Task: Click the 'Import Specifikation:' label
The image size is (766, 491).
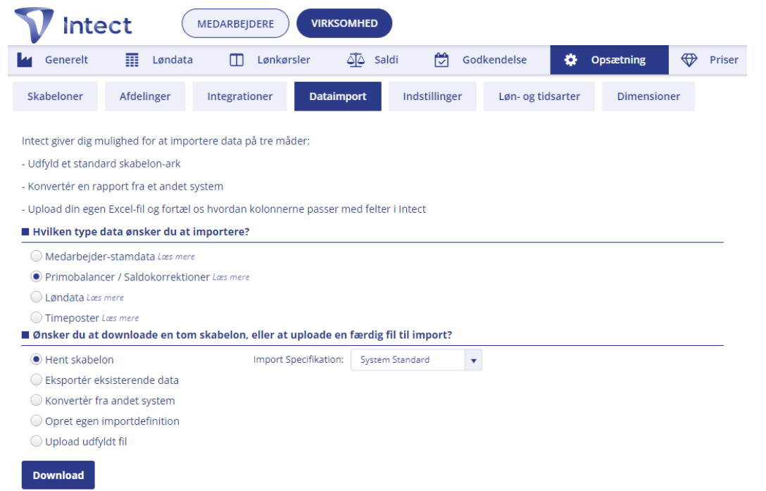Action: pos(299,359)
